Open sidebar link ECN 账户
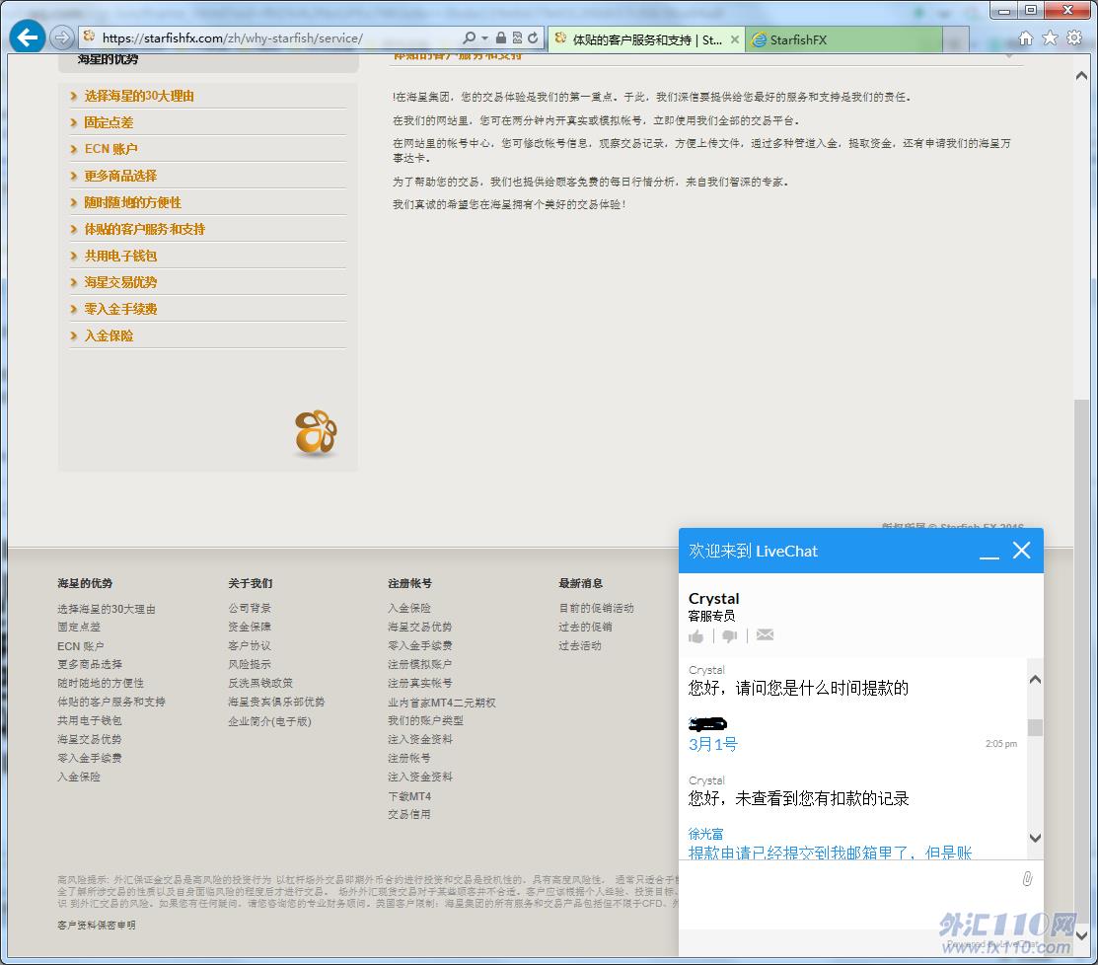This screenshot has height=965, width=1098. [x=110, y=149]
